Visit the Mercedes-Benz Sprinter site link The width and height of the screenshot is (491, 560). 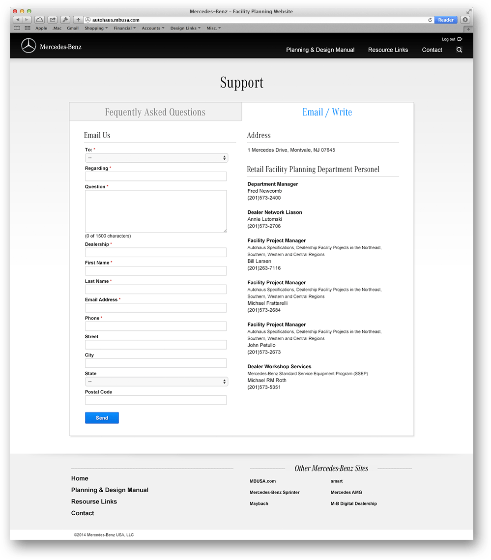(x=275, y=492)
